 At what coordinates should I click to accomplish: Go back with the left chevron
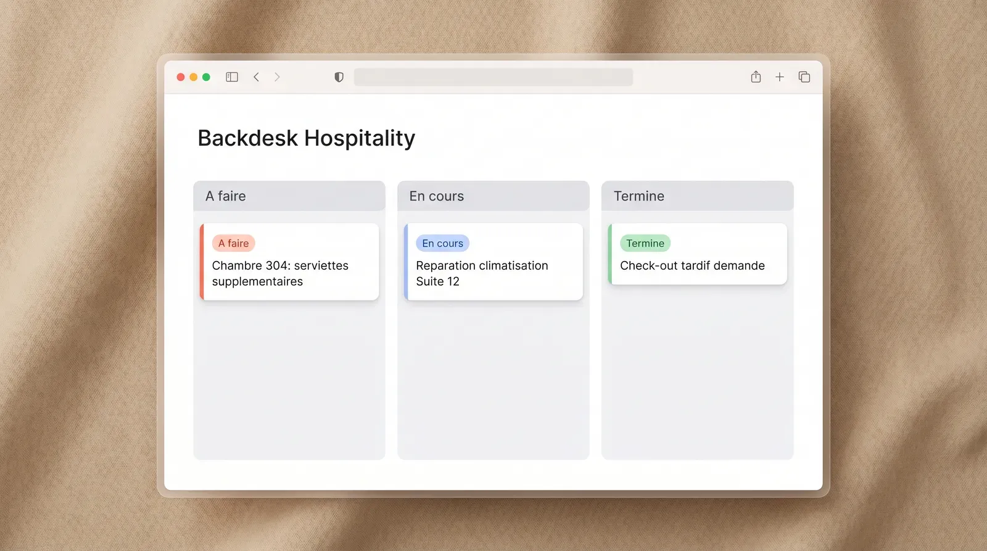(256, 77)
